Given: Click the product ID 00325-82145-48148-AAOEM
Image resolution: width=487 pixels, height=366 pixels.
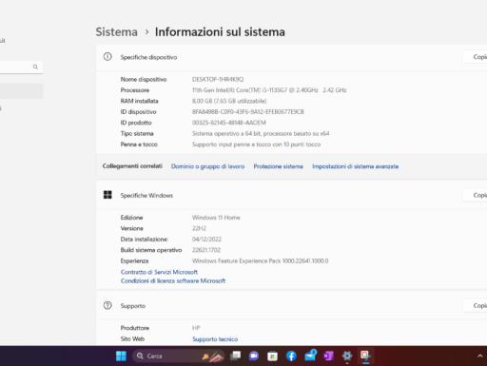Looking at the screenshot, I should point(229,123).
